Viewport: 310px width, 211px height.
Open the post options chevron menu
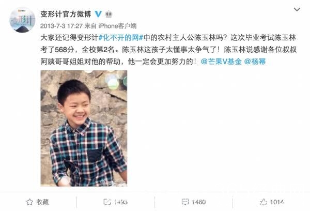click(297, 9)
